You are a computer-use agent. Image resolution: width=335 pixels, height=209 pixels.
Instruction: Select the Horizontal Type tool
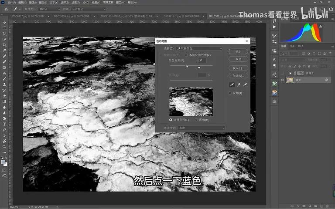coord(4,124)
